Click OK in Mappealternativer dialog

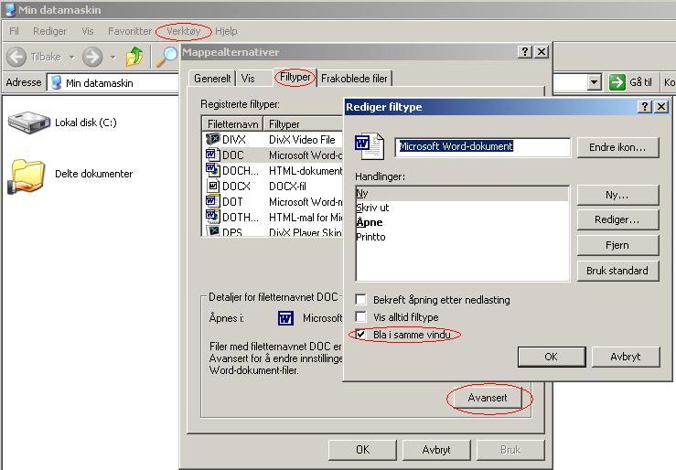[362, 450]
